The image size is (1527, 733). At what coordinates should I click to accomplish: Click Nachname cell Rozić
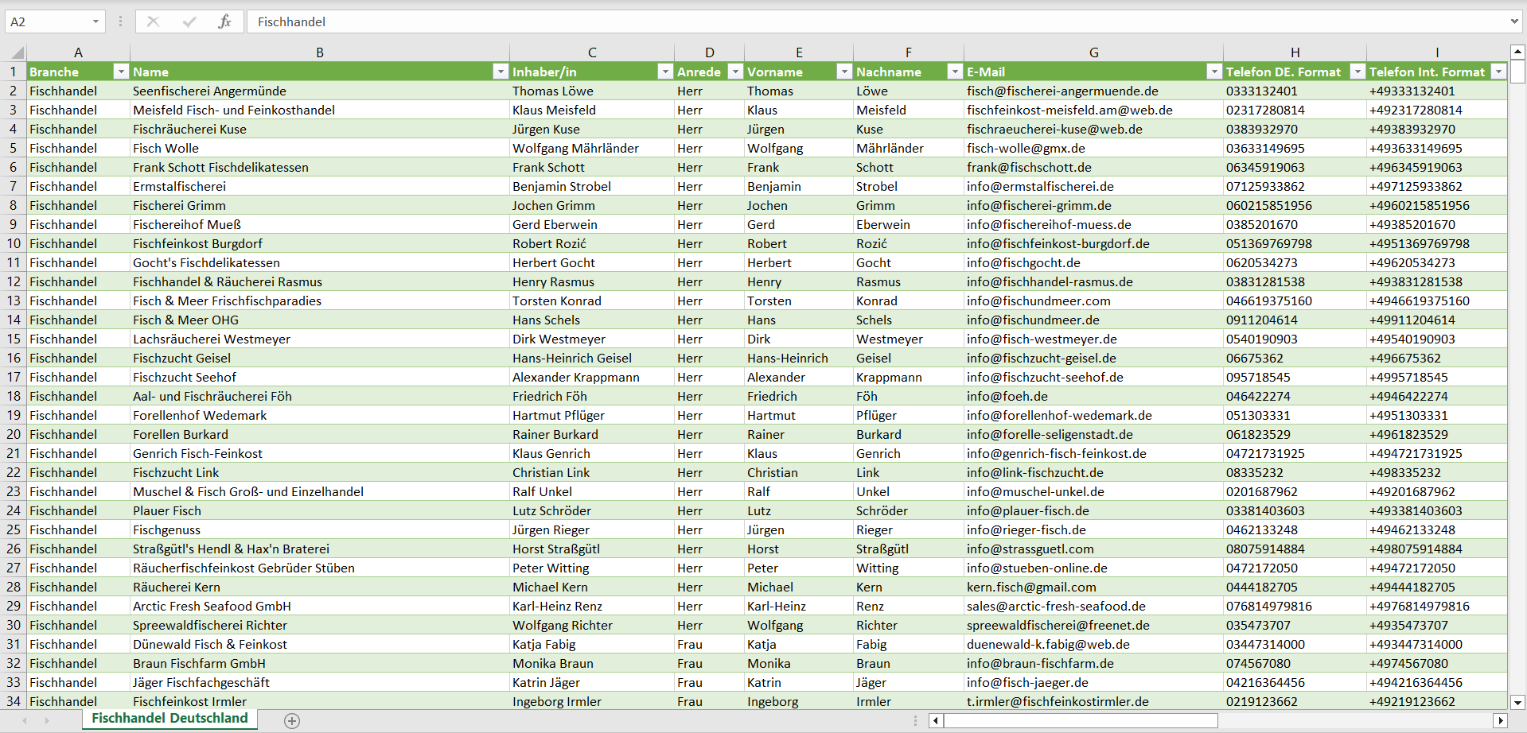pos(909,243)
